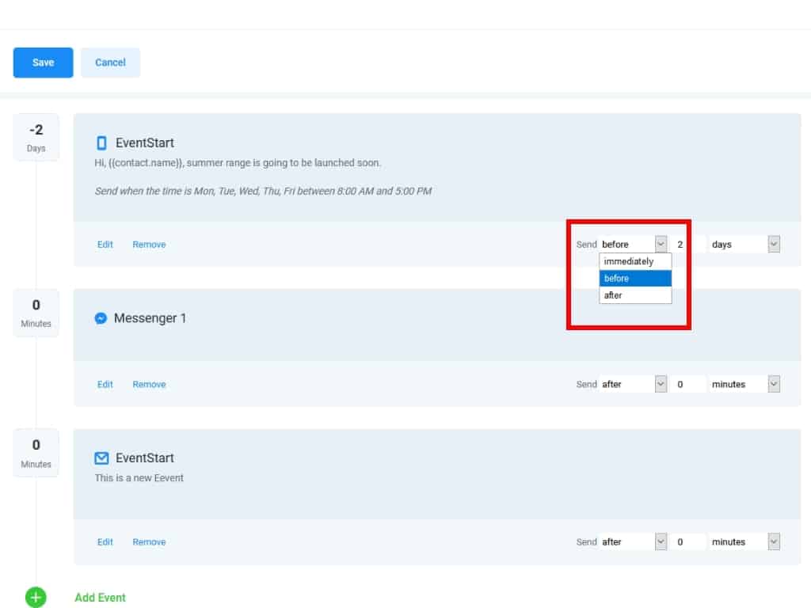The height and width of the screenshot is (608, 811).
Task: Open email EventStart Send 'after' dropdown
Action: pos(633,542)
